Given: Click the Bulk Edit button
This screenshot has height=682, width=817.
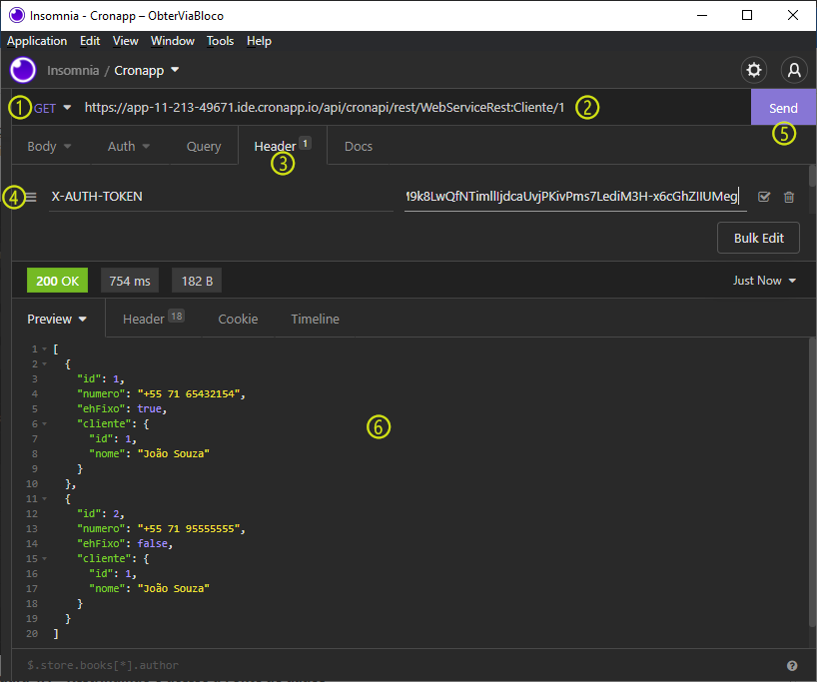Looking at the screenshot, I should (x=758, y=238).
